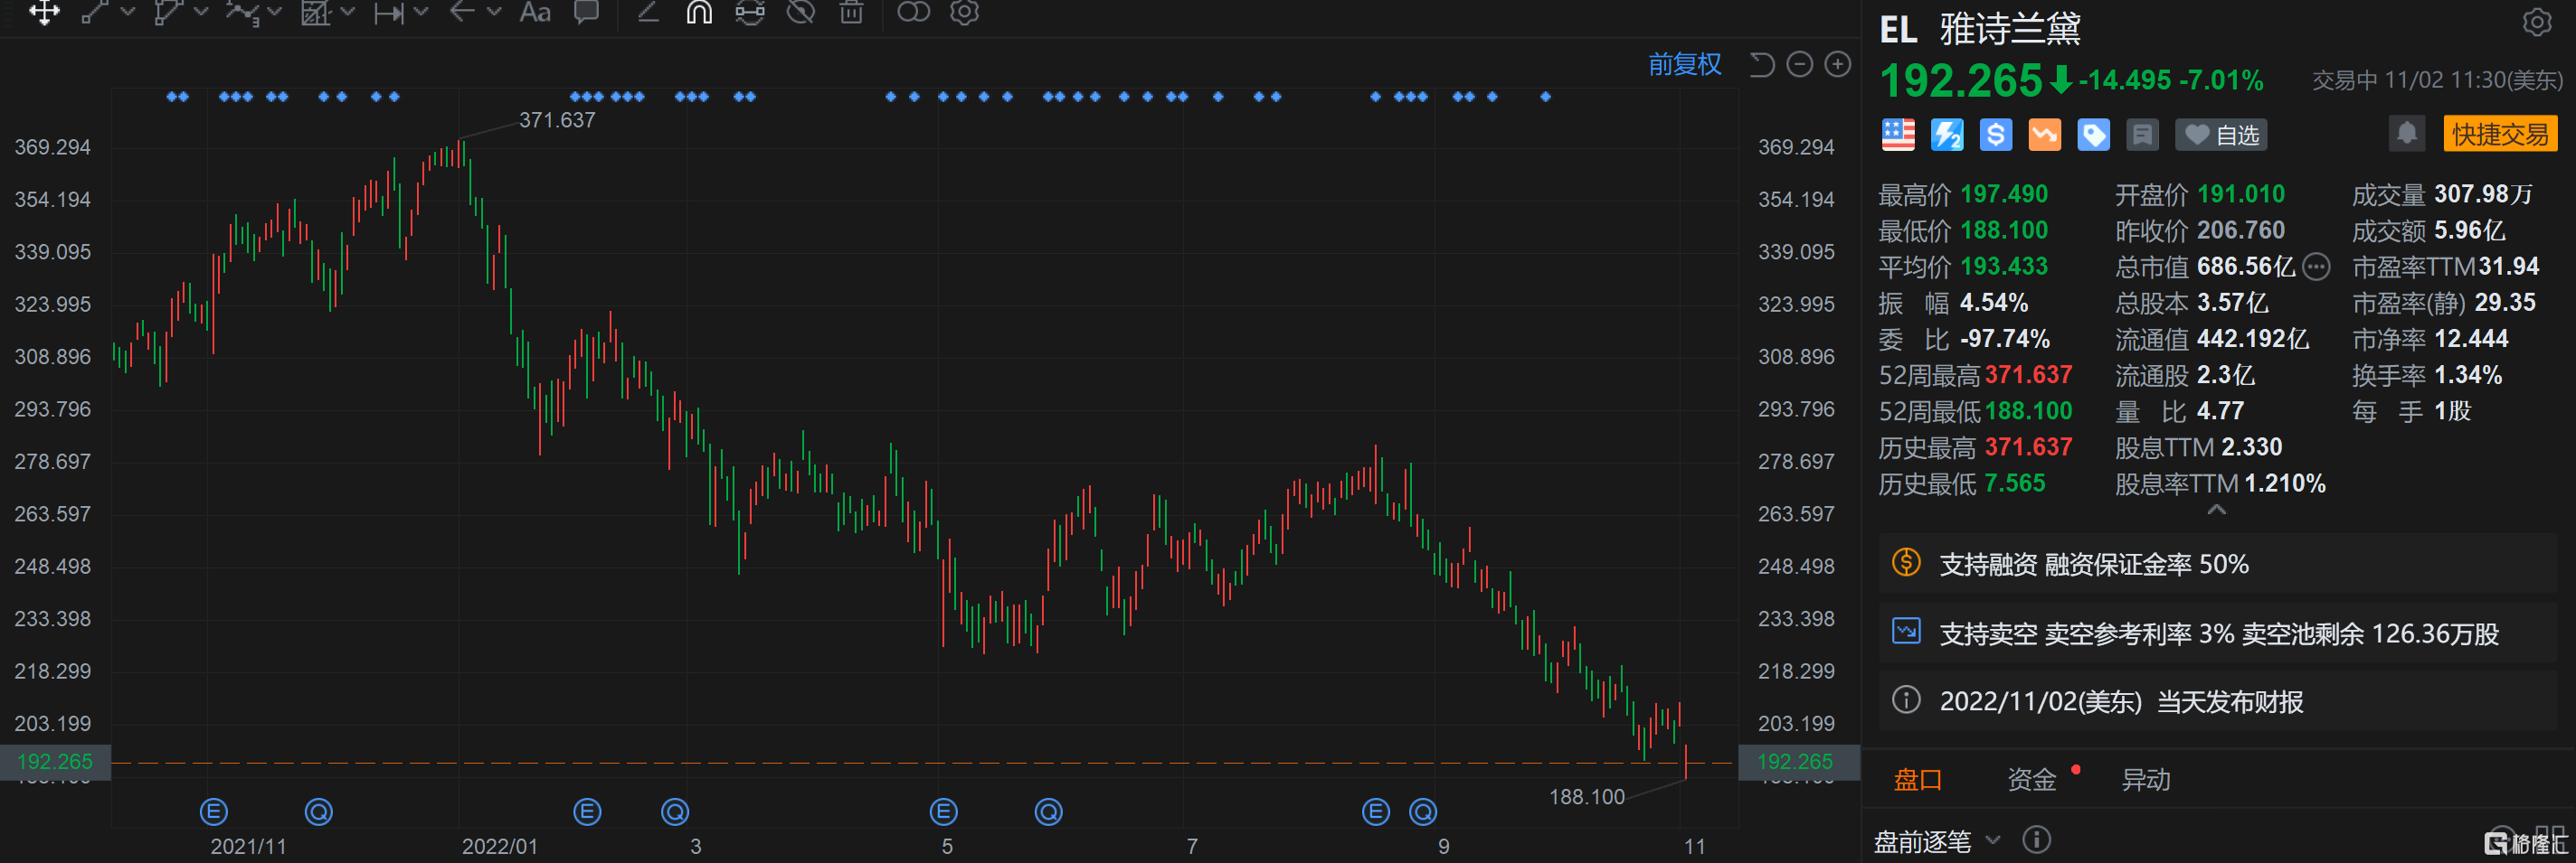The height and width of the screenshot is (863, 2576).
Task: Switch to the 资金 tab
Action: coord(2031,780)
